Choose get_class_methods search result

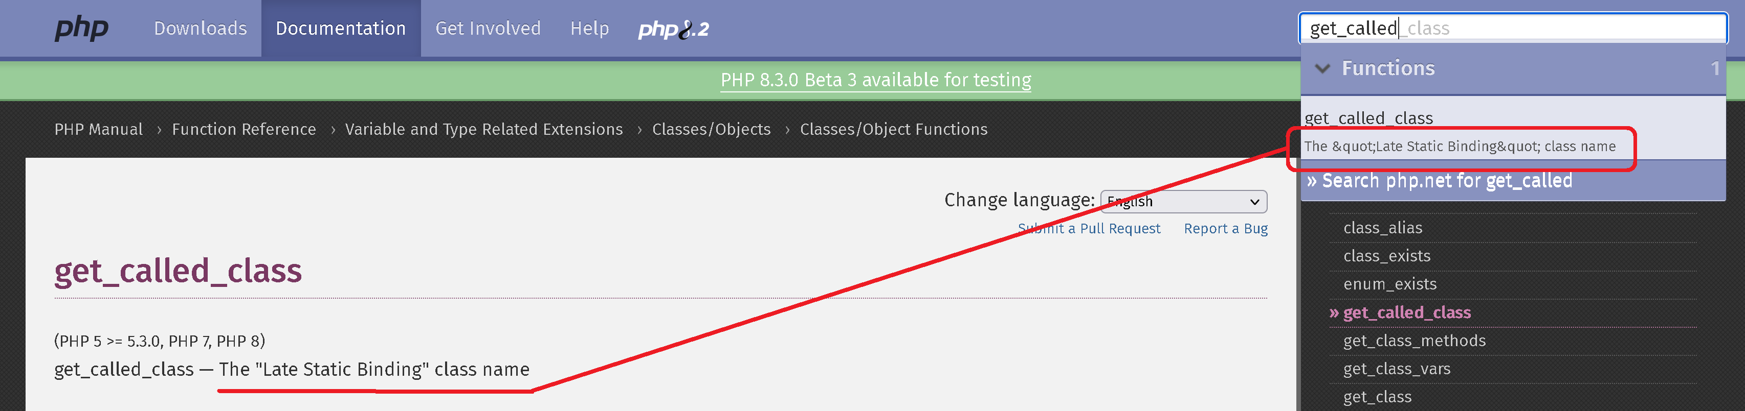click(1413, 341)
